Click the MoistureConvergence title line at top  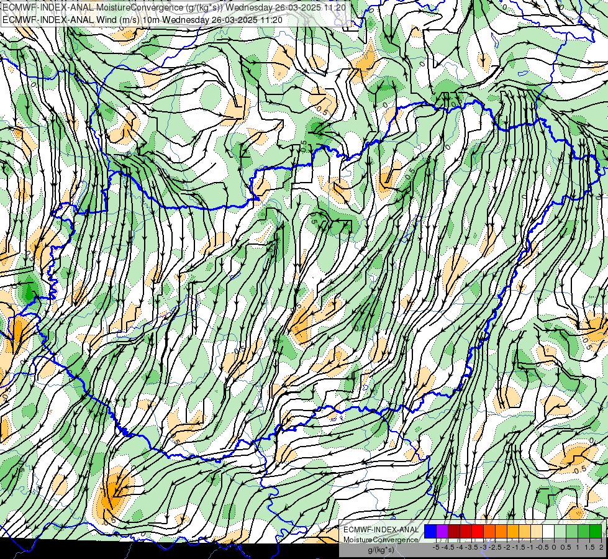174,7
